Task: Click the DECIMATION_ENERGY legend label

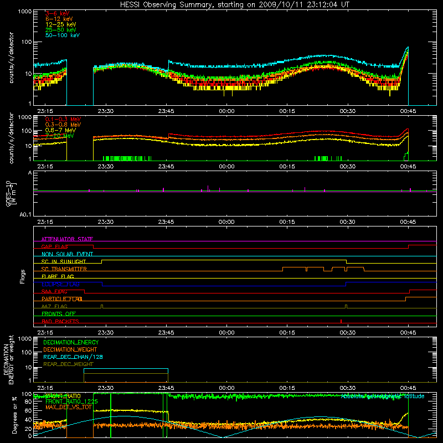Action: (x=71, y=342)
